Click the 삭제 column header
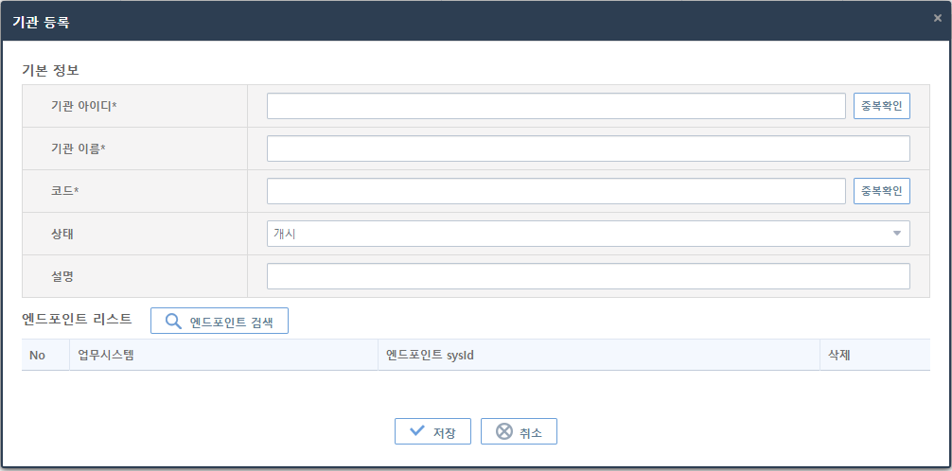Screen dimensions: 952x471 point(840,356)
